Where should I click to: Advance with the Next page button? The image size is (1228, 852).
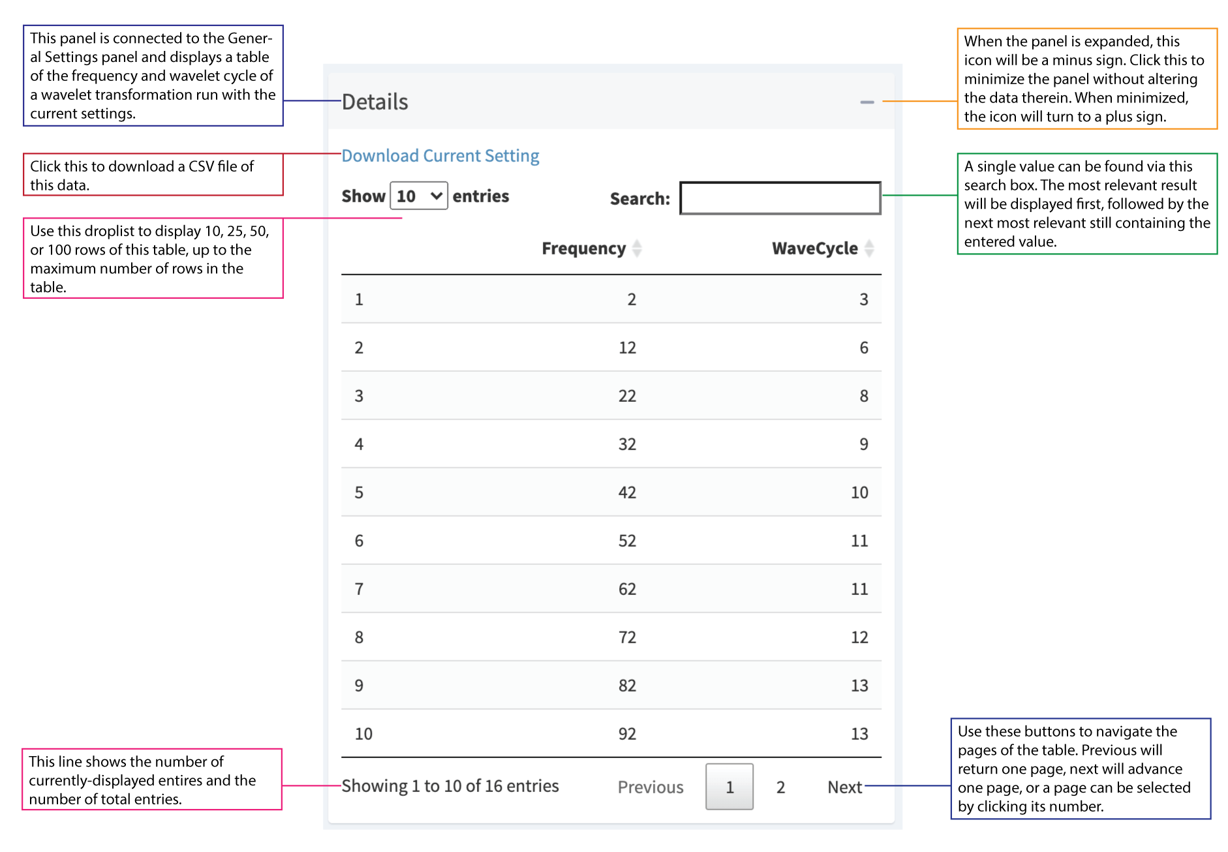click(x=844, y=787)
